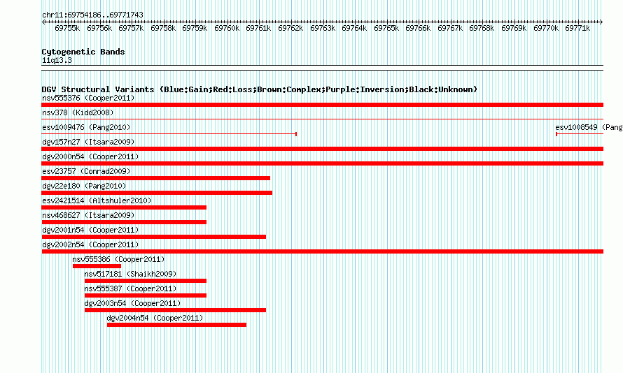Click the 69755k ruler position
623x373 pixels.
click(x=67, y=28)
